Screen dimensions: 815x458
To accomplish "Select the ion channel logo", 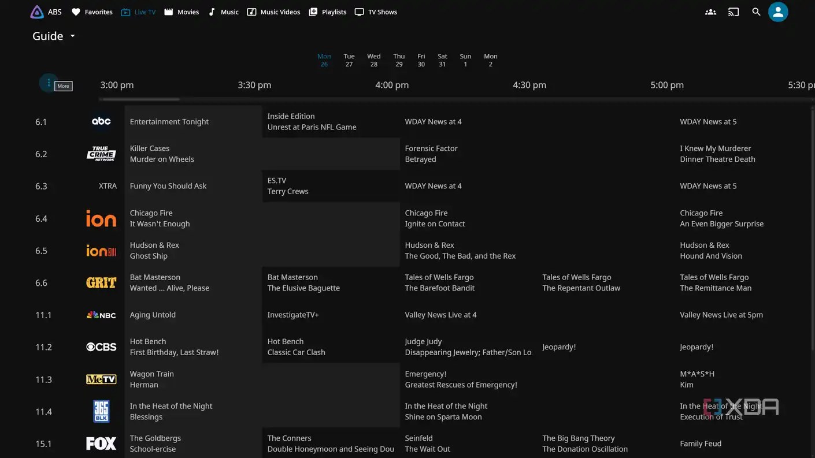I will 101,218.
